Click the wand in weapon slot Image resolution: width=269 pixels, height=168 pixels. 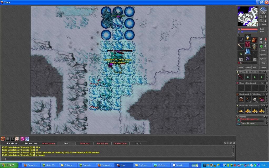[x=241, y=46]
